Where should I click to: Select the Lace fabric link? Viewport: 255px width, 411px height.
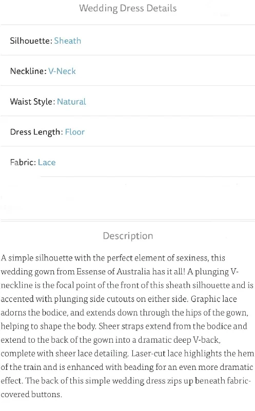pos(47,162)
